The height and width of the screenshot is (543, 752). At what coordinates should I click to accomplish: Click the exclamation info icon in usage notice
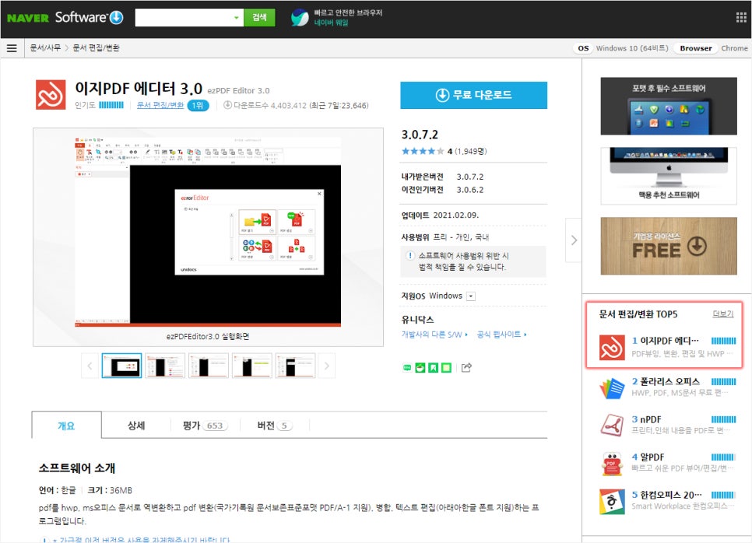coord(410,255)
